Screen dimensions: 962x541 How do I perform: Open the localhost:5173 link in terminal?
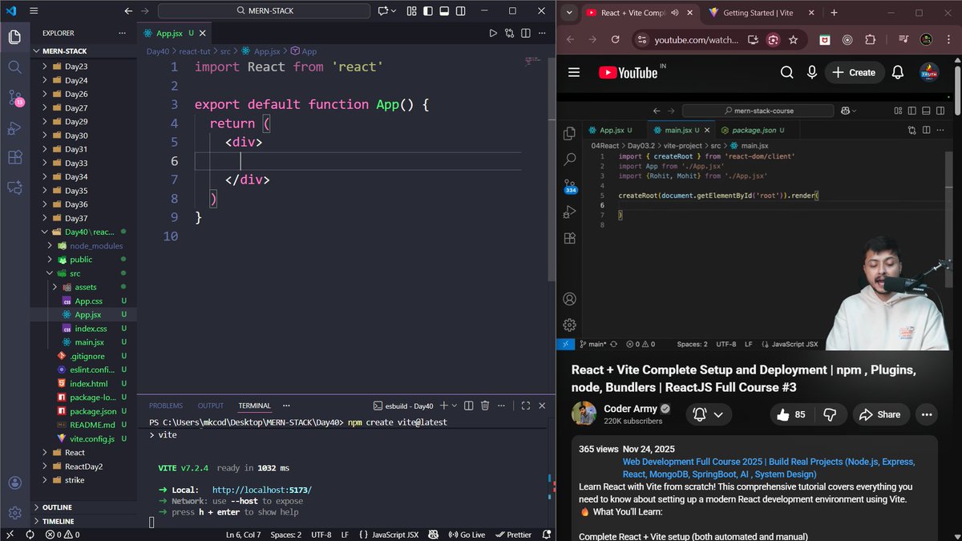(x=261, y=490)
